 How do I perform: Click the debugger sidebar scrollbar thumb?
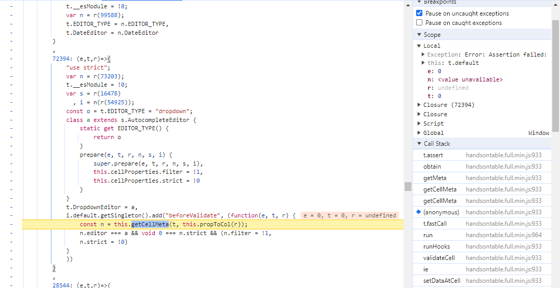555,76
